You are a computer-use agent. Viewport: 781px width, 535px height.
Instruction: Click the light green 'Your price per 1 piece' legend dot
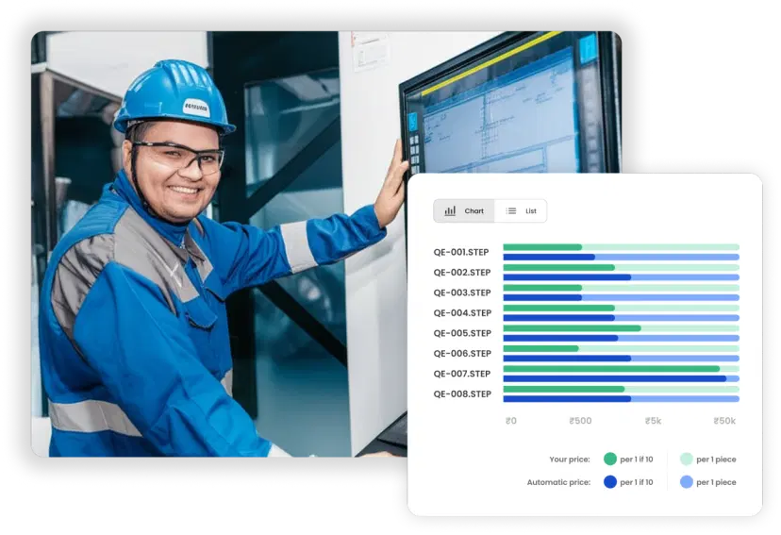(x=686, y=460)
